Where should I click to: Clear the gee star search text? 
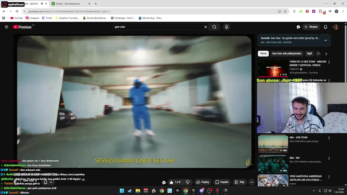point(205,27)
